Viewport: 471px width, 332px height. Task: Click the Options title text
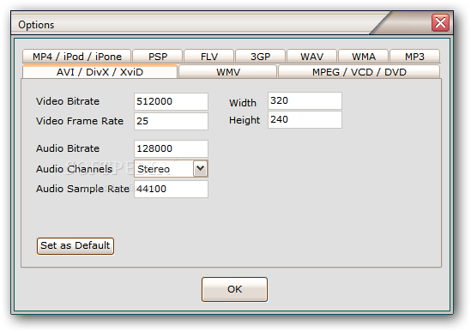click(x=36, y=25)
